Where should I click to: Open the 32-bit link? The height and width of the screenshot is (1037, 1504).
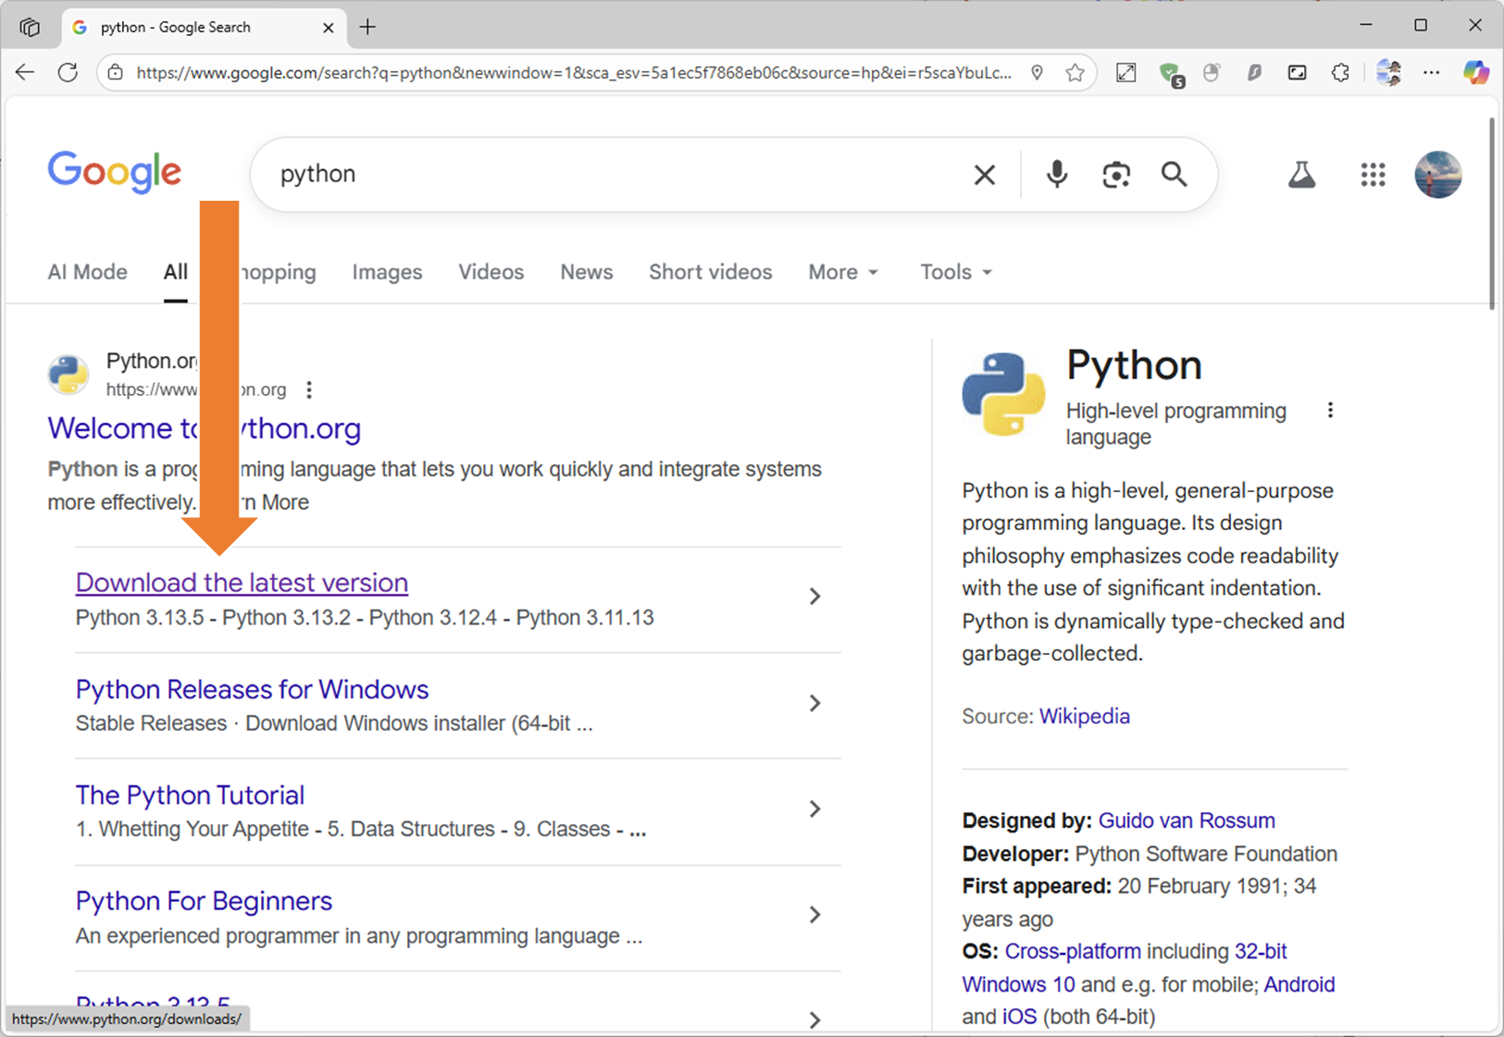tap(1261, 951)
